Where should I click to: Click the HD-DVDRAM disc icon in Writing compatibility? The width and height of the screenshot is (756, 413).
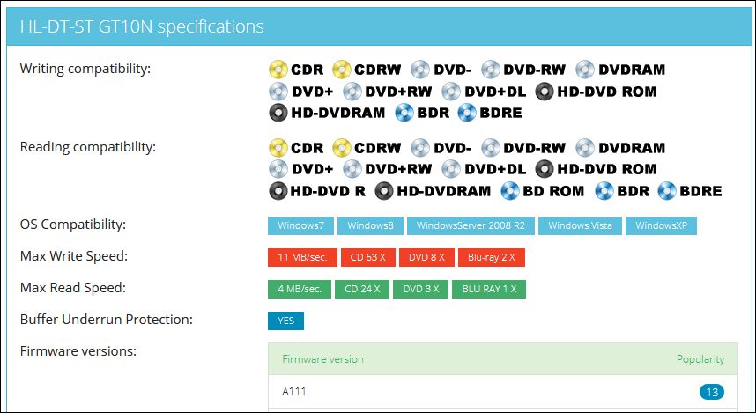pyautogui.click(x=278, y=113)
